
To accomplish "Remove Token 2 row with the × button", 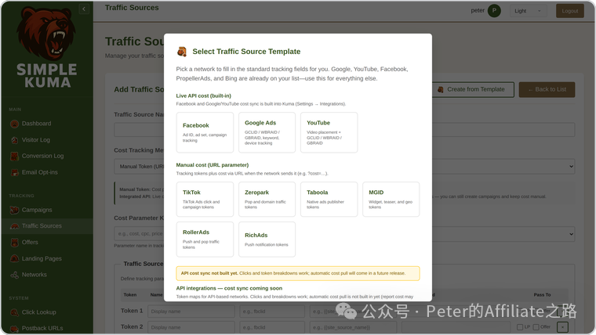I will tap(562, 327).
